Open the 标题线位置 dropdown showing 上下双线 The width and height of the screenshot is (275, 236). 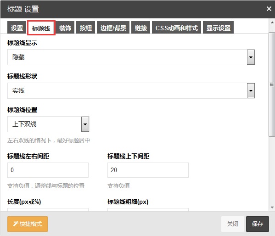pos(48,124)
